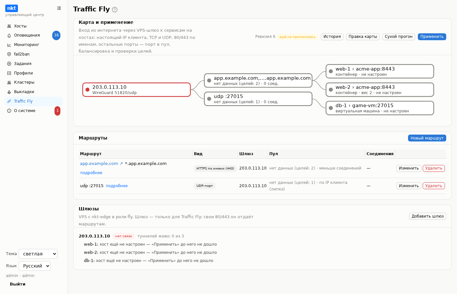The height and width of the screenshot is (294, 457).
Task: Collapse sidebar with the menu toggle icon
Action: pos(59,8)
